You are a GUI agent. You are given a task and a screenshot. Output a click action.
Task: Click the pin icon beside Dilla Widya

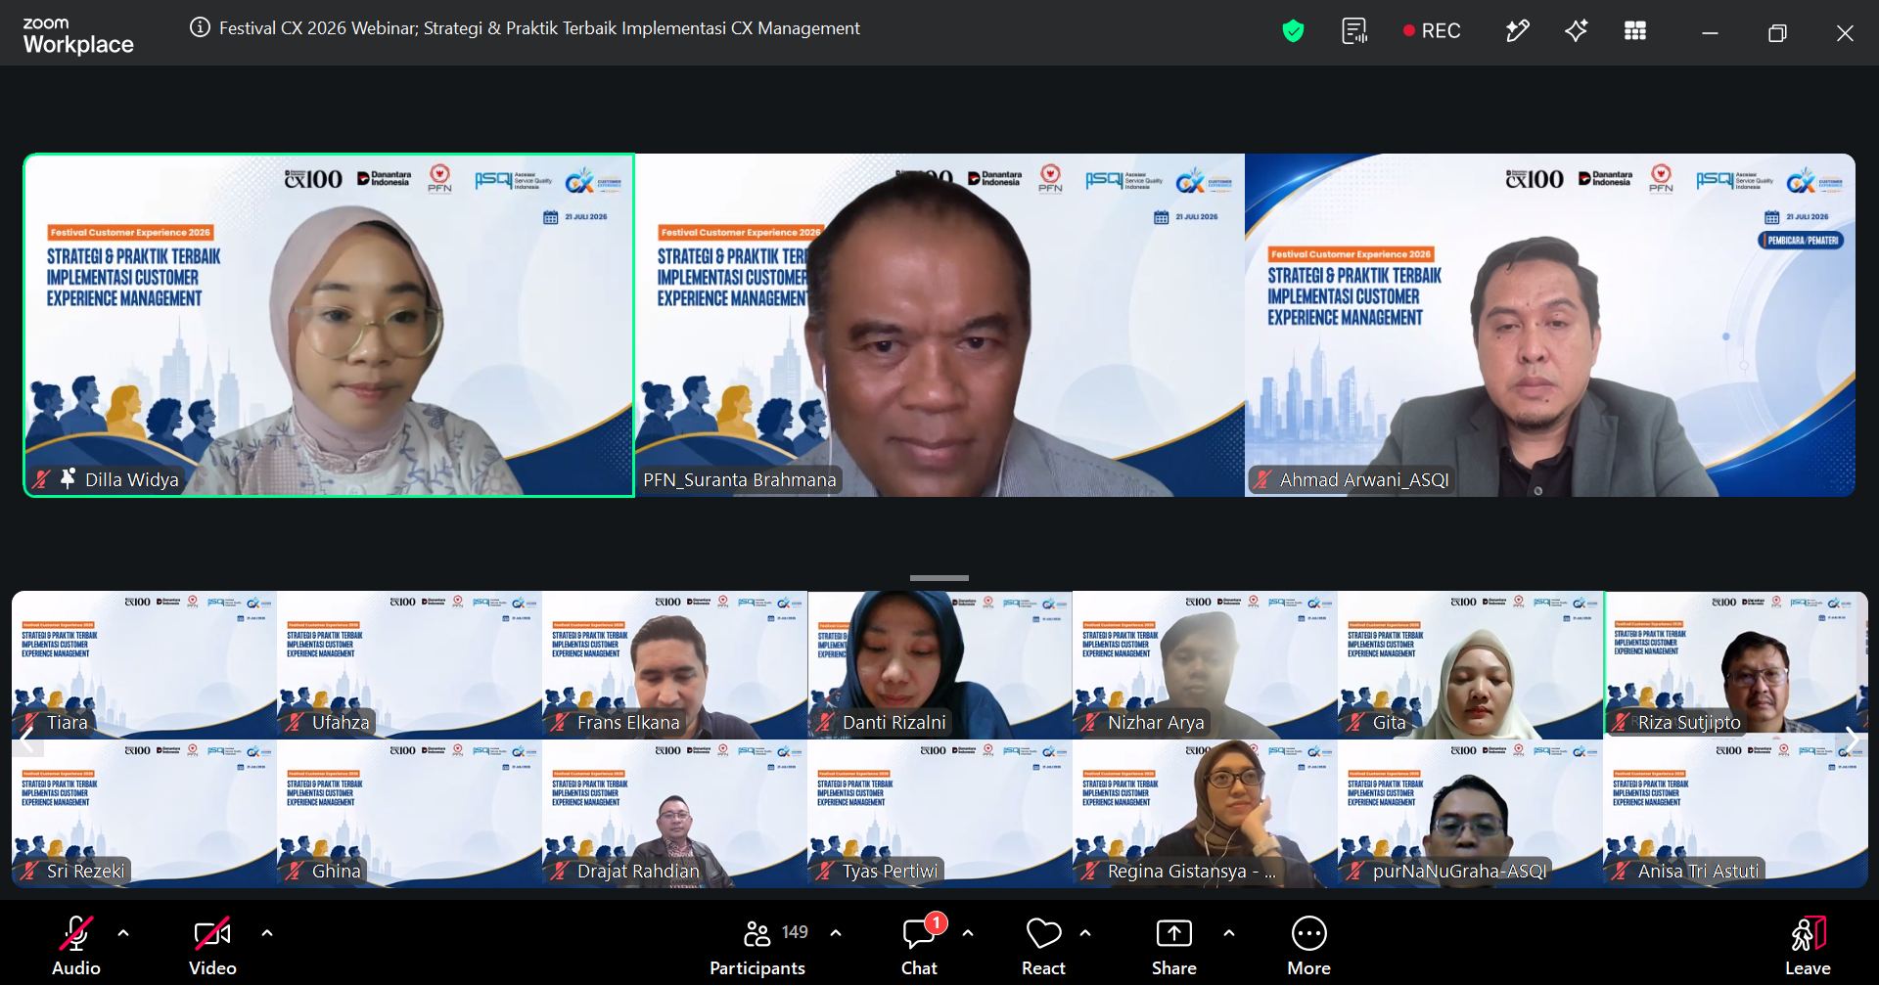pos(68,478)
